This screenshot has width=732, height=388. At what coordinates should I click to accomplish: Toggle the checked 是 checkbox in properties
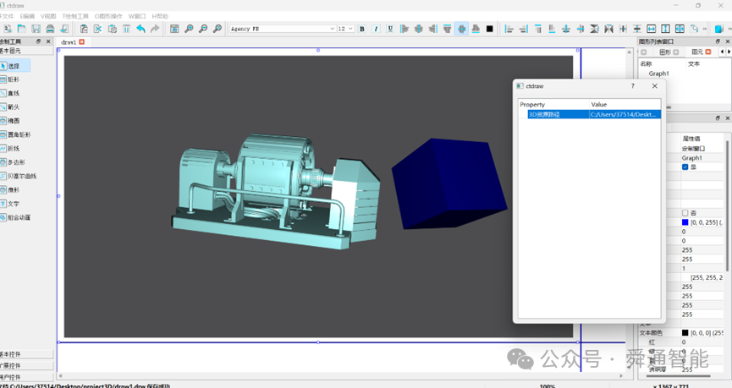685,167
